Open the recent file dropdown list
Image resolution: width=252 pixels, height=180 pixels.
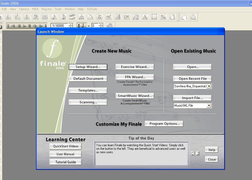pyautogui.click(x=209, y=86)
